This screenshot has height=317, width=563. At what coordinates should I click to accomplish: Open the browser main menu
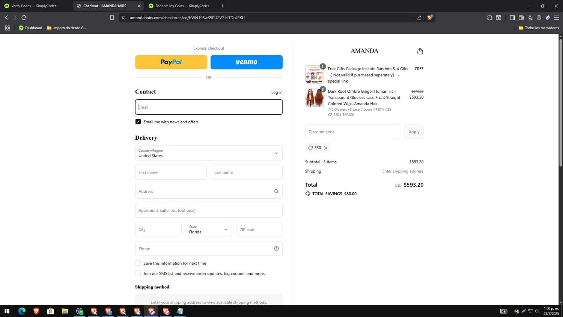click(557, 18)
